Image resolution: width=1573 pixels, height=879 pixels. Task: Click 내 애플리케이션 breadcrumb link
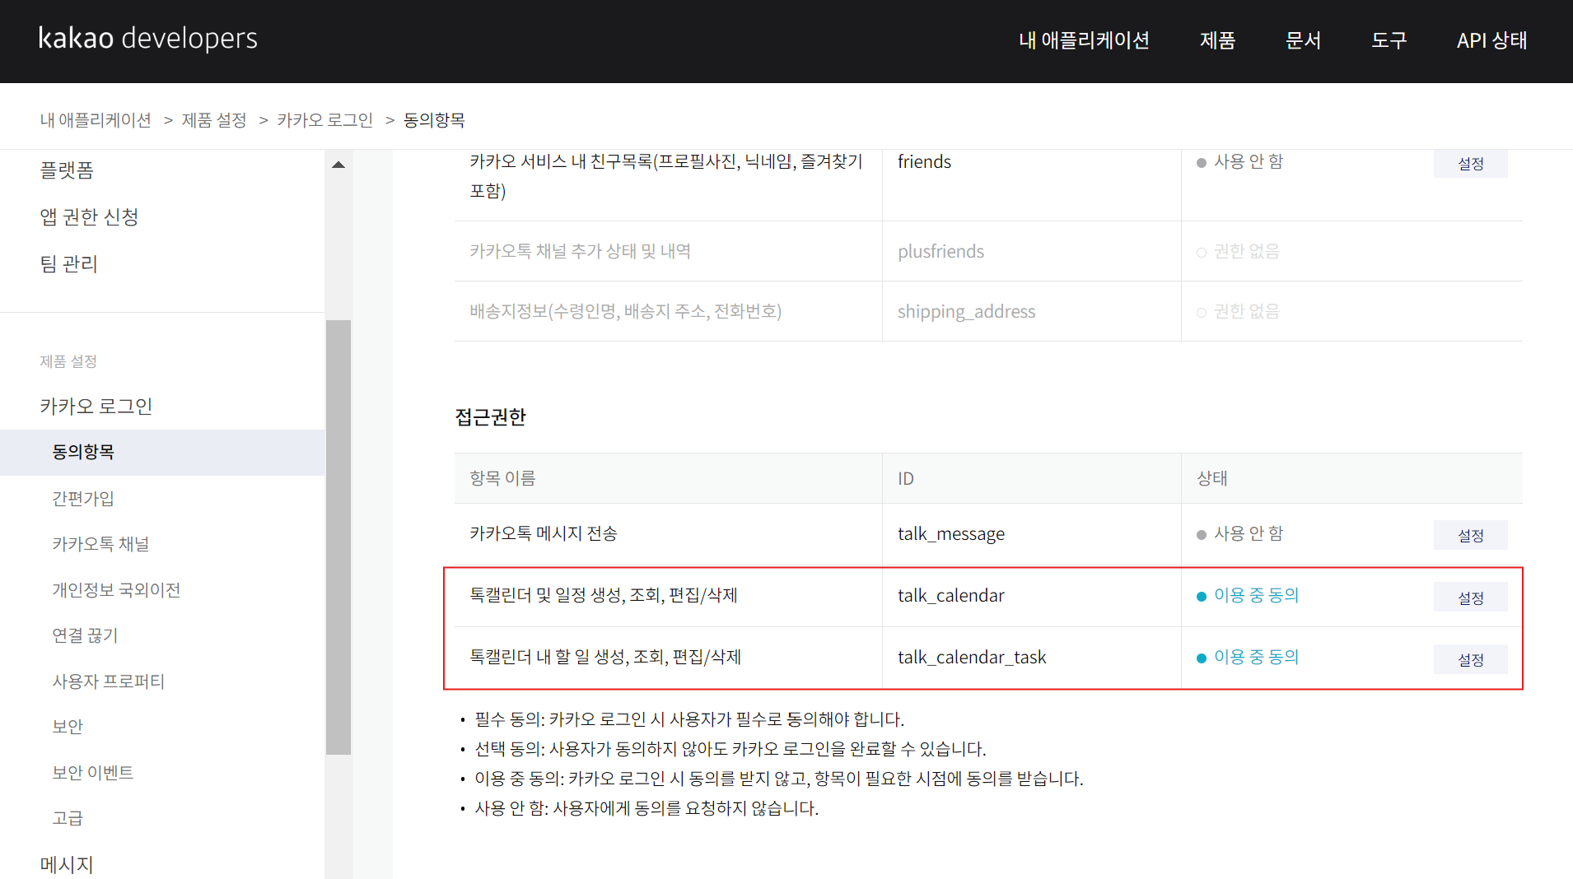(x=96, y=120)
